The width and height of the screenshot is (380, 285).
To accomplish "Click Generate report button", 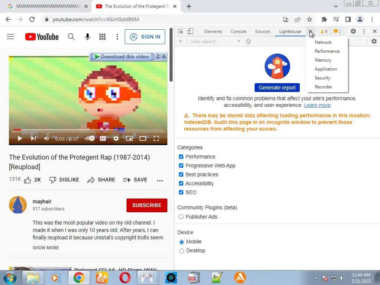I will (277, 88).
